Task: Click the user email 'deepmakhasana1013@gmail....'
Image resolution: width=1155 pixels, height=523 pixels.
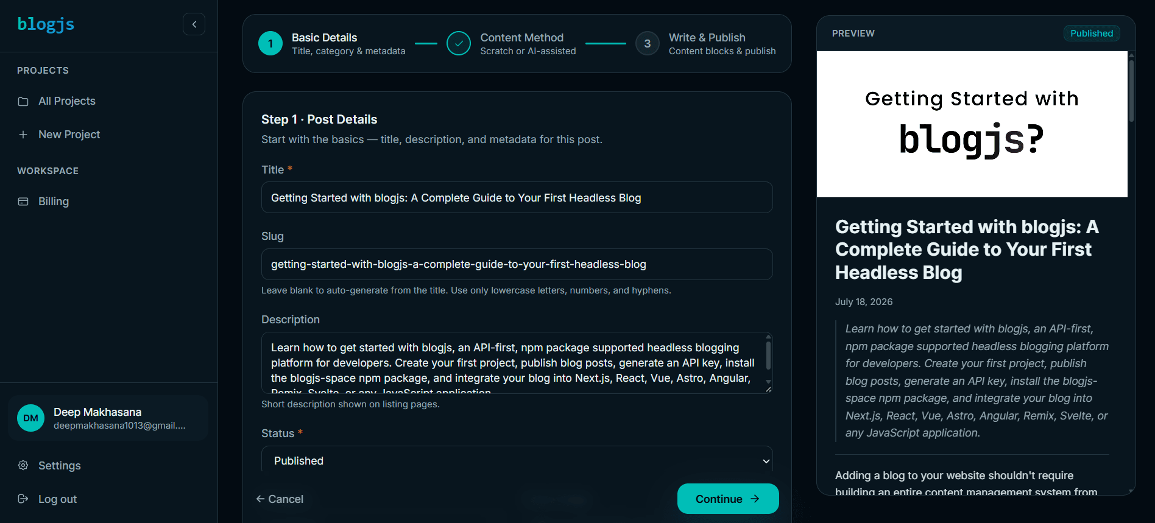Action: (x=119, y=426)
